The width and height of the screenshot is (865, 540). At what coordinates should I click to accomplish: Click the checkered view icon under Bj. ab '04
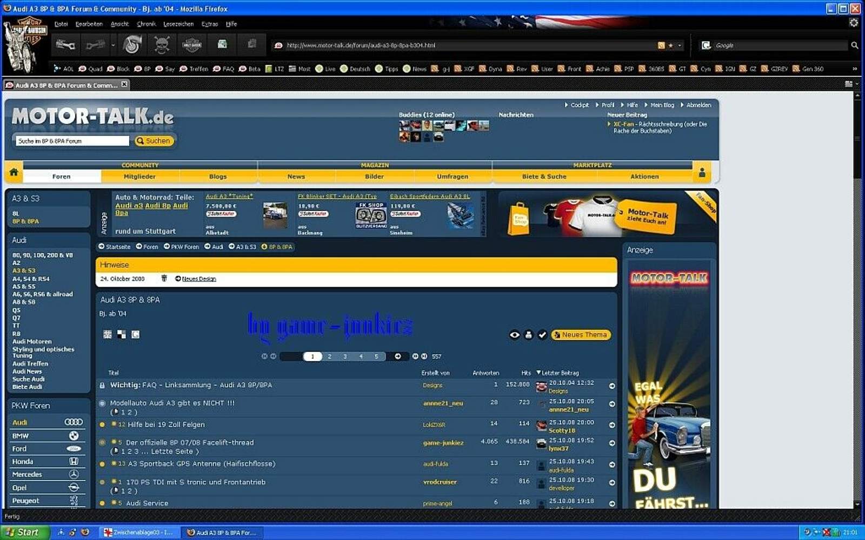click(122, 335)
